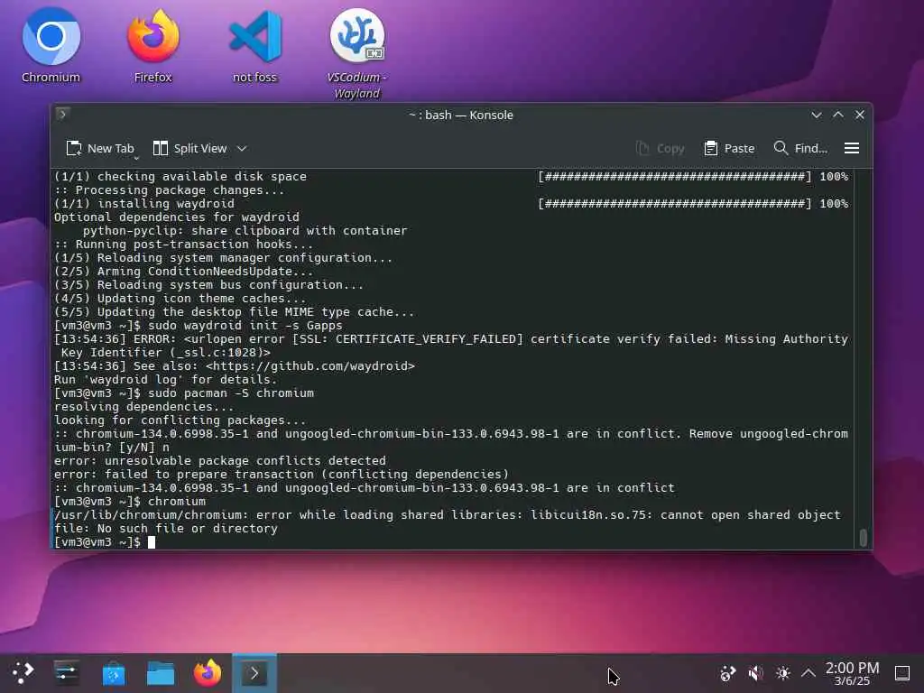Open Dolphin file manager from taskbar
The width and height of the screenshot is (924, 693).
161,673
